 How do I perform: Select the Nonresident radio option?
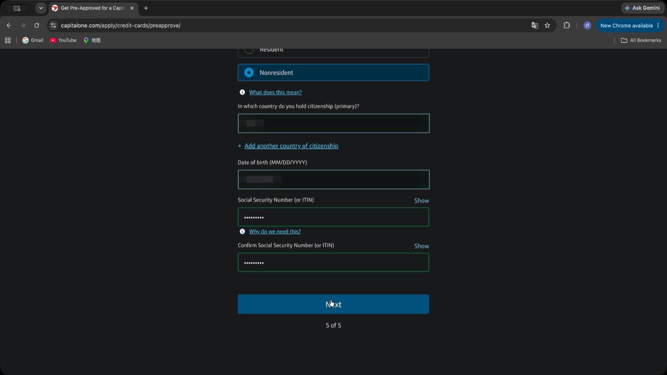333,72
